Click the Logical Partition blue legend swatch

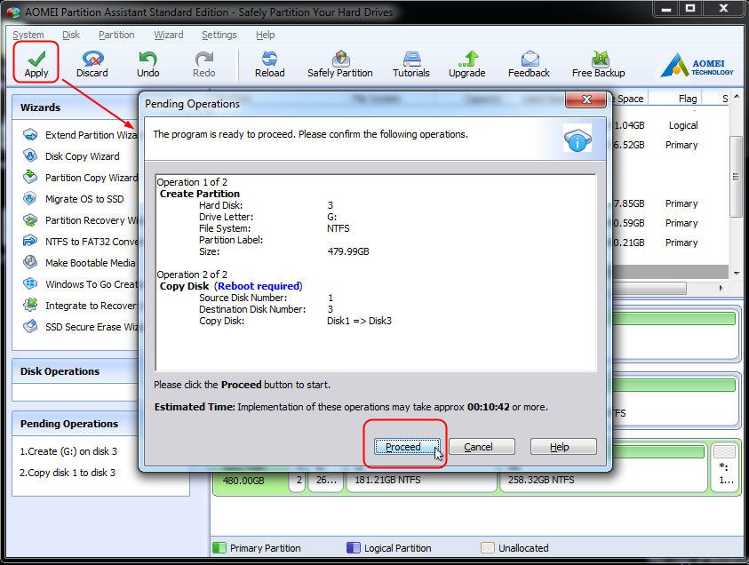click(x=353, y=548)
